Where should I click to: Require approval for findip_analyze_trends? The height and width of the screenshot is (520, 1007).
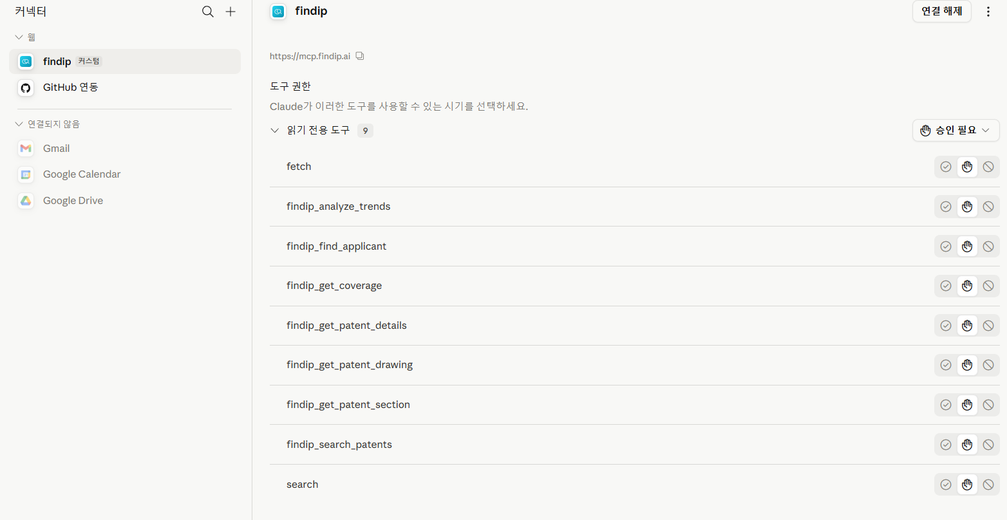[967, 207]
